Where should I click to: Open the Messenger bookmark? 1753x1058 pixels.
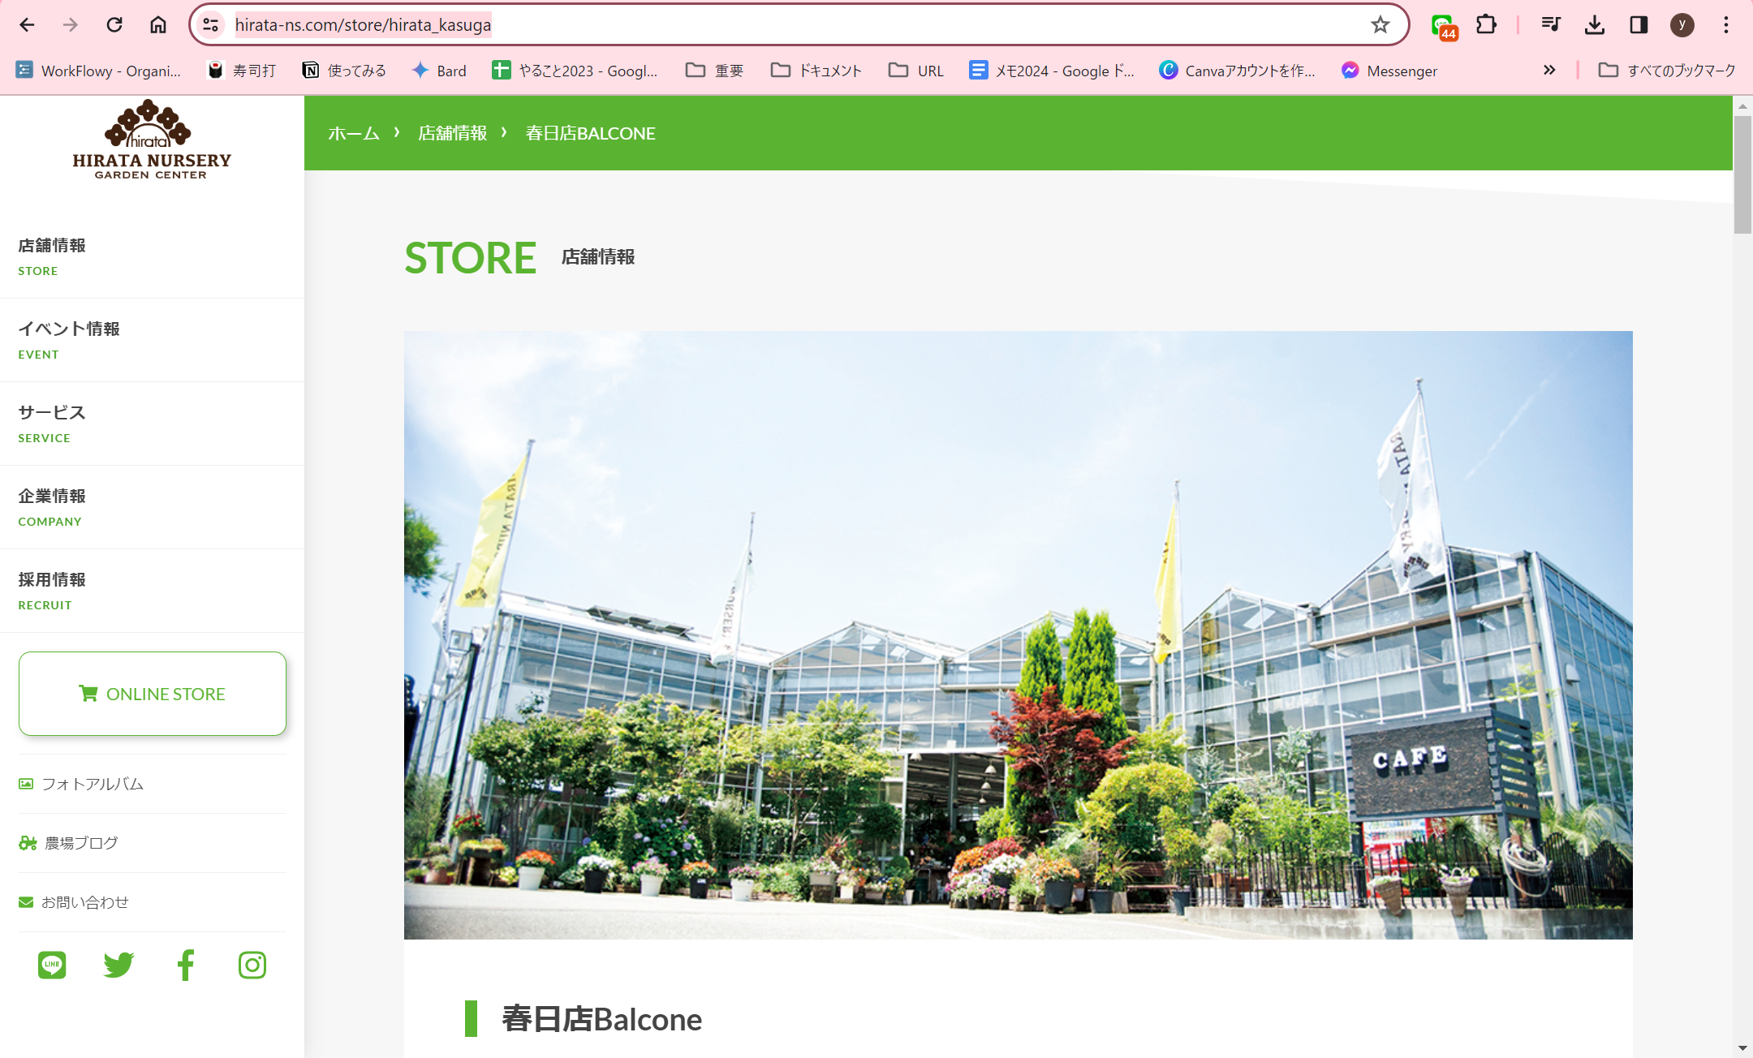coord(1389,71)
